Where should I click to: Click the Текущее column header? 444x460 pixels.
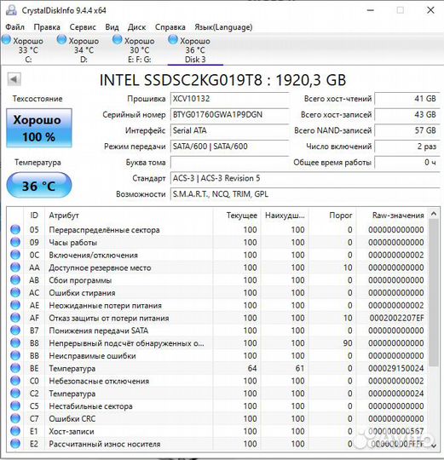237,216
